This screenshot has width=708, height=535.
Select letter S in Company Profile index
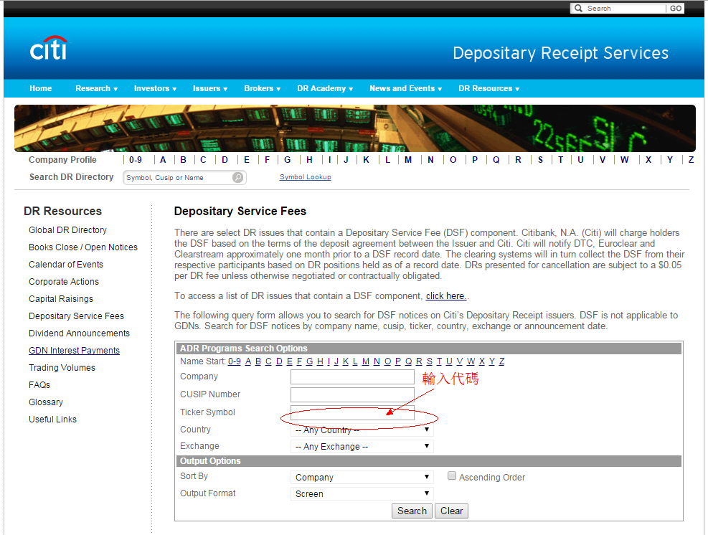(540, 160)
